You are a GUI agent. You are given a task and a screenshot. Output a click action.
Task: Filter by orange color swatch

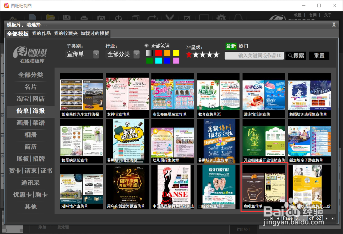167,53
